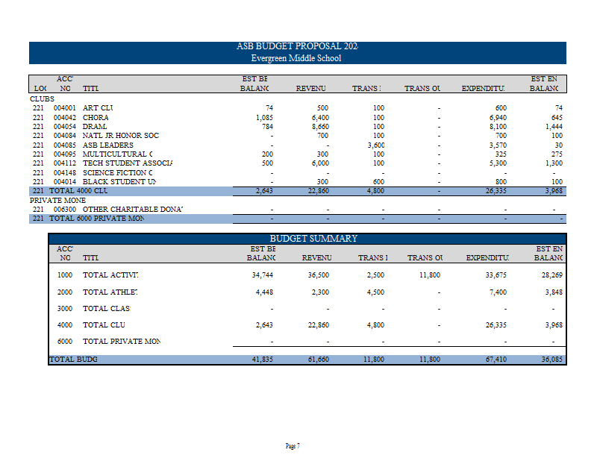Click the TECH STUDENT ASSOCIA title
The image size is (597, 461).
coord(128,163)
